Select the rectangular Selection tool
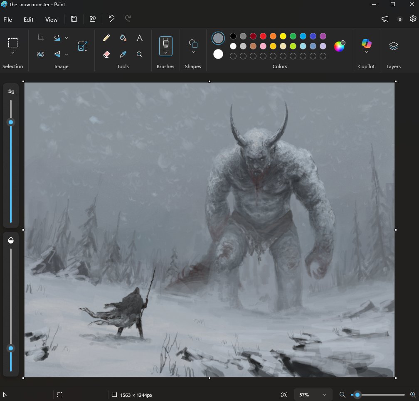 [x=13, y=43]
